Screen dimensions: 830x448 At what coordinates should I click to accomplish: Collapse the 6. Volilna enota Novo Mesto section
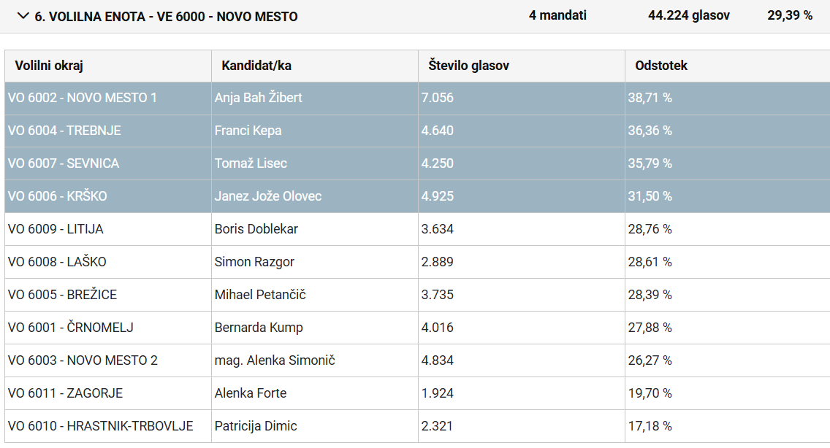click(23, 16)
